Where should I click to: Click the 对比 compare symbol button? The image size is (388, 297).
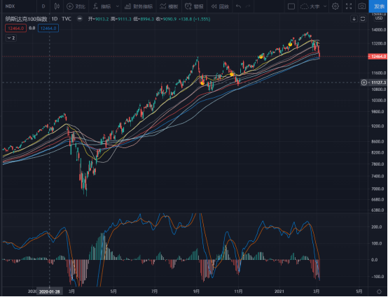pyautogui.click(x=76, y=6)
